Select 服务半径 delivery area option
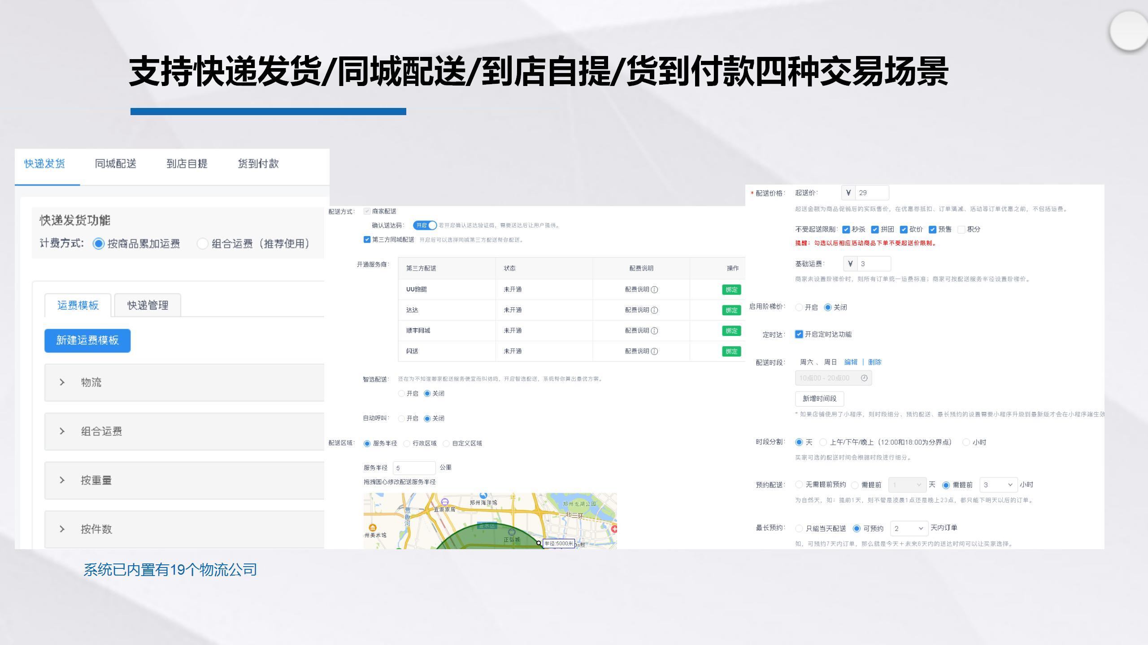The height and width of the screenshot is (645, 1148). pos(367,444)
